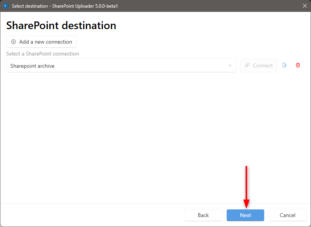Click the plus icon beside Add a new connection
The image size is (311, 227).
[x=13, y=42]
